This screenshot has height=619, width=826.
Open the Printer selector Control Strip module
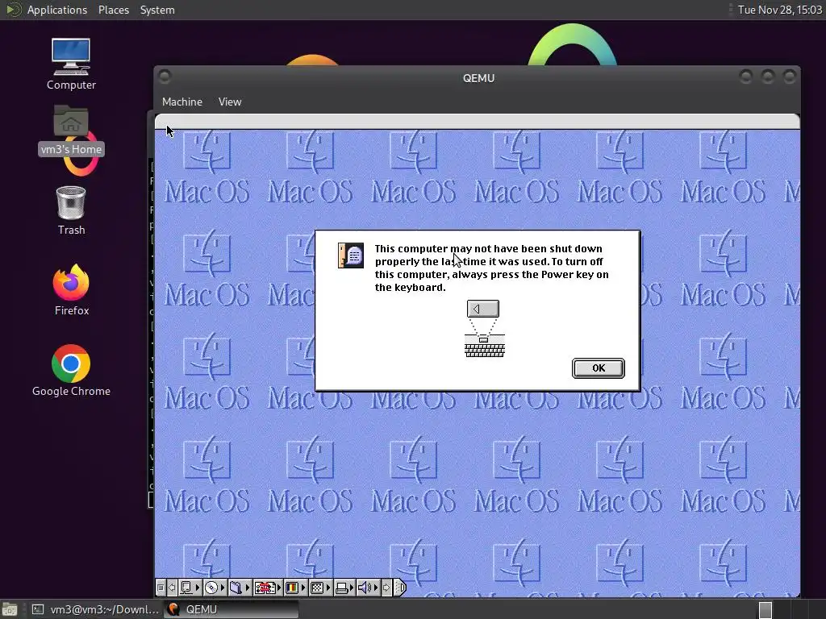click(x=345, y=588)
